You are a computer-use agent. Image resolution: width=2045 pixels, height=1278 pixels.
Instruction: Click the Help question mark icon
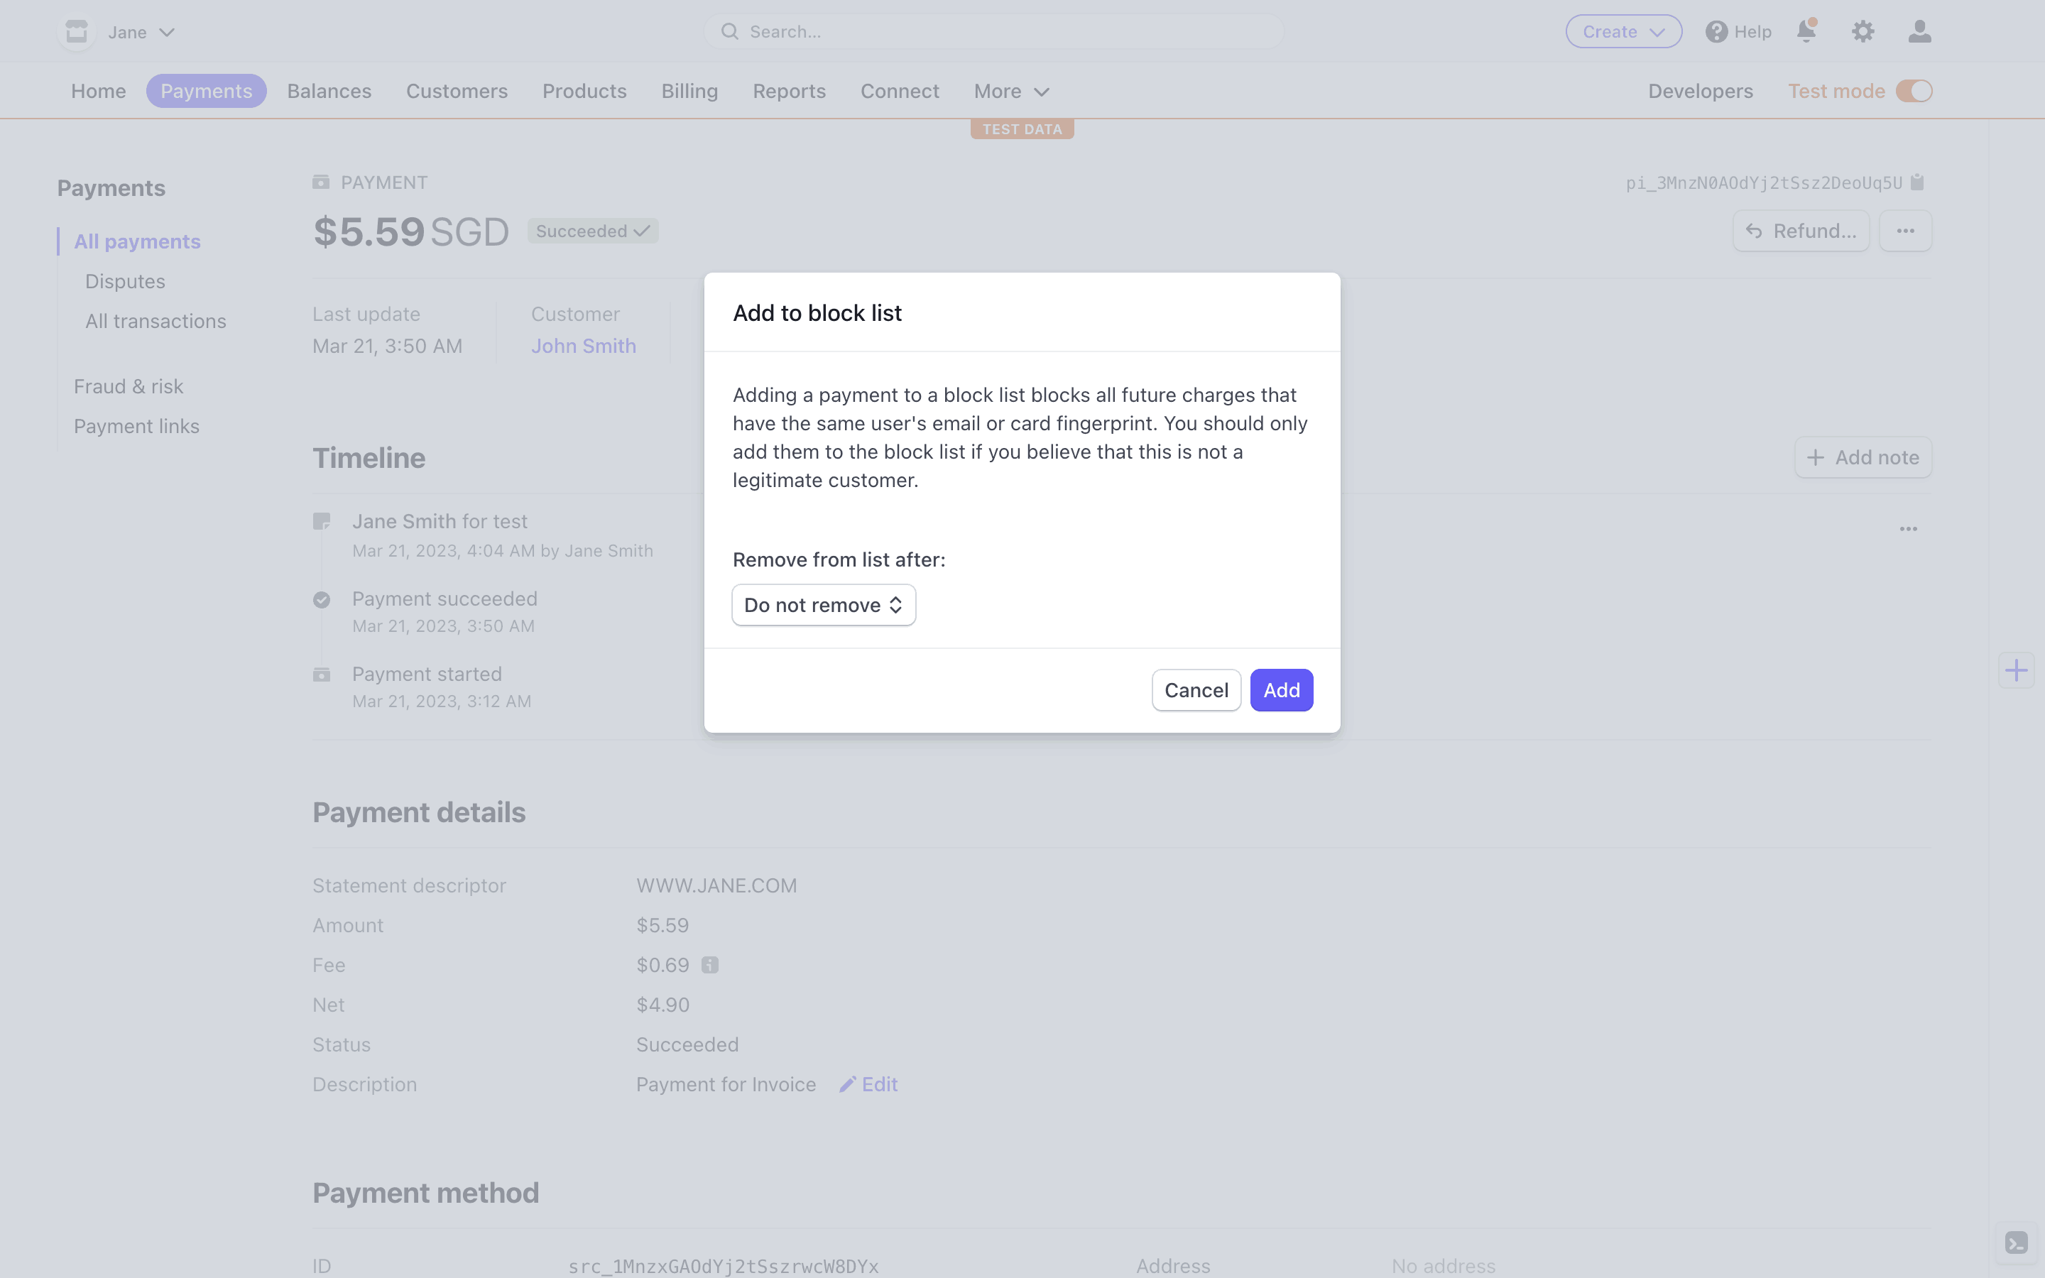click(1716, 31)
